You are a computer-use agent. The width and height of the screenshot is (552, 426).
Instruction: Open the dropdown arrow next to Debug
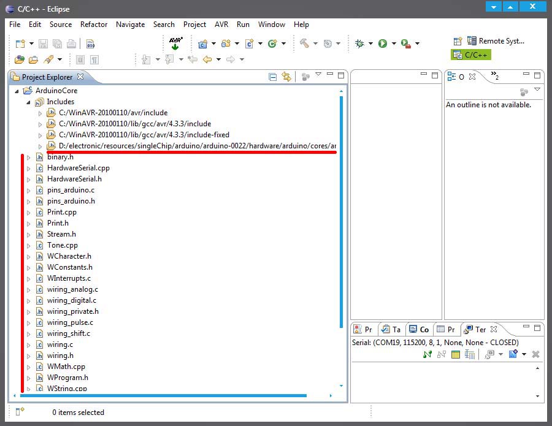[370, 44]
